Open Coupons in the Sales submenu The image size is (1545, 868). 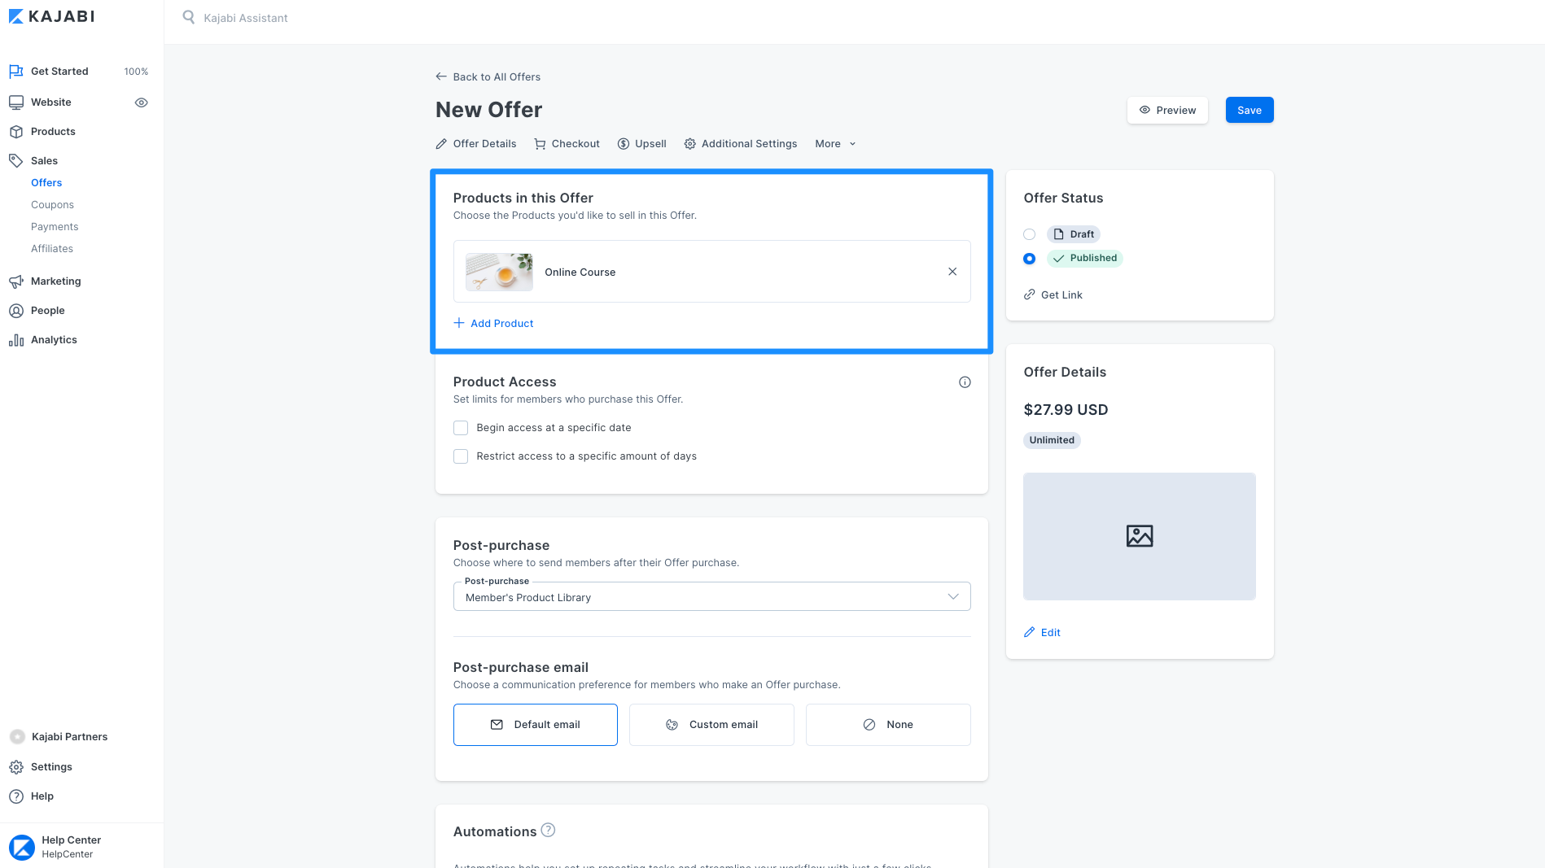click(x=52, y=205)
